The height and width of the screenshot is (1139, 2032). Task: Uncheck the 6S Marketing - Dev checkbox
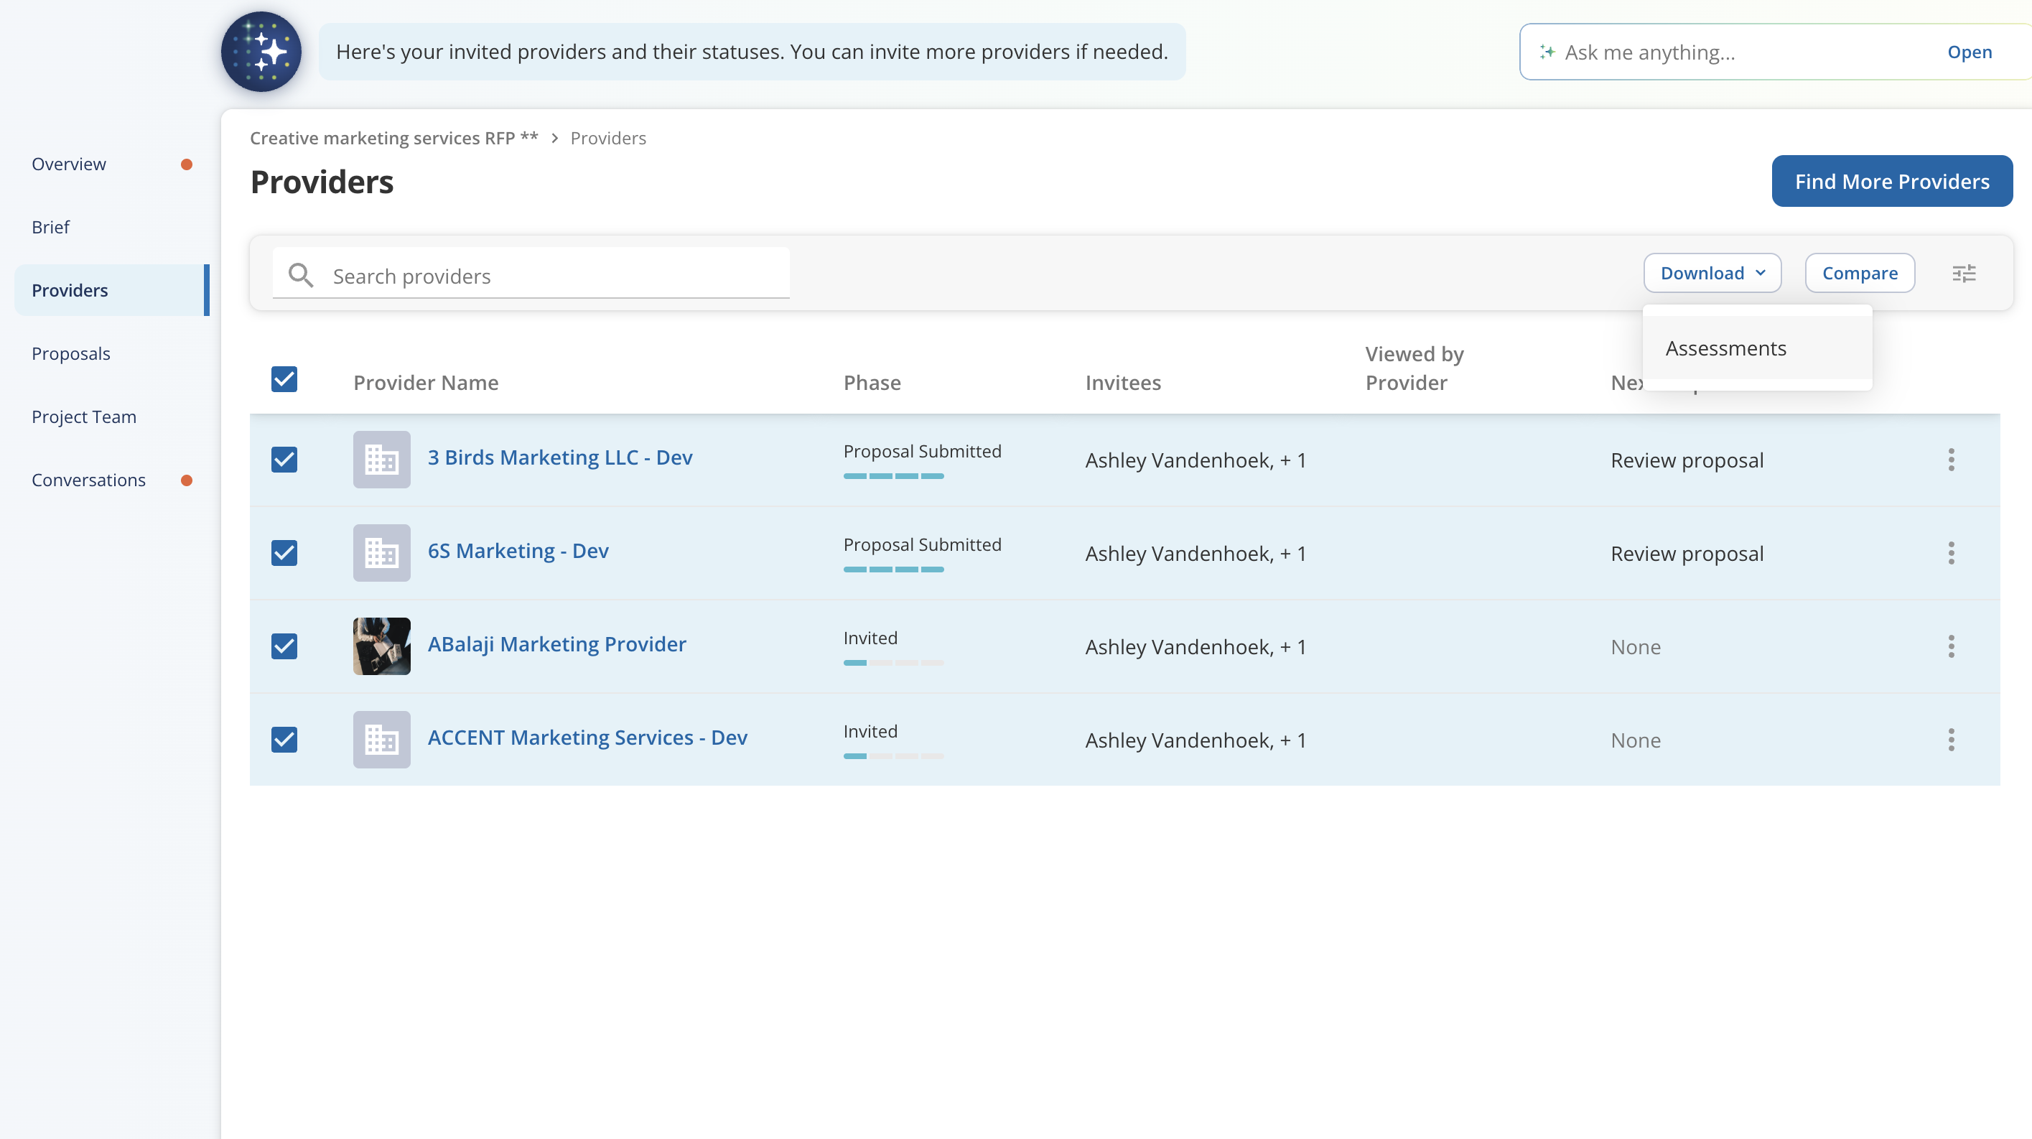tap(284, 553)
